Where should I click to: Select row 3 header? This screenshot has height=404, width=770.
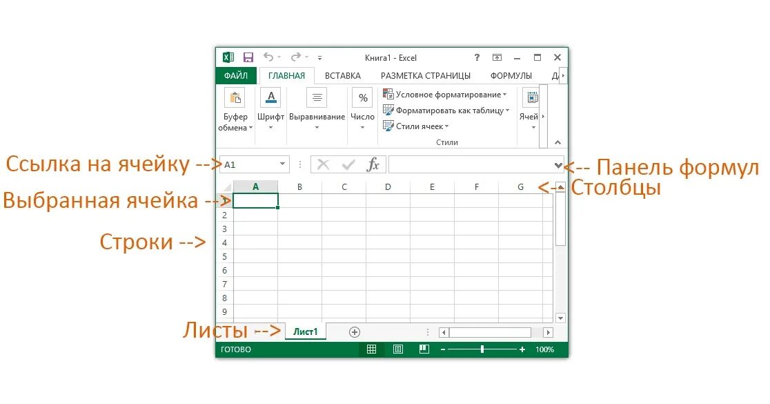225,229
